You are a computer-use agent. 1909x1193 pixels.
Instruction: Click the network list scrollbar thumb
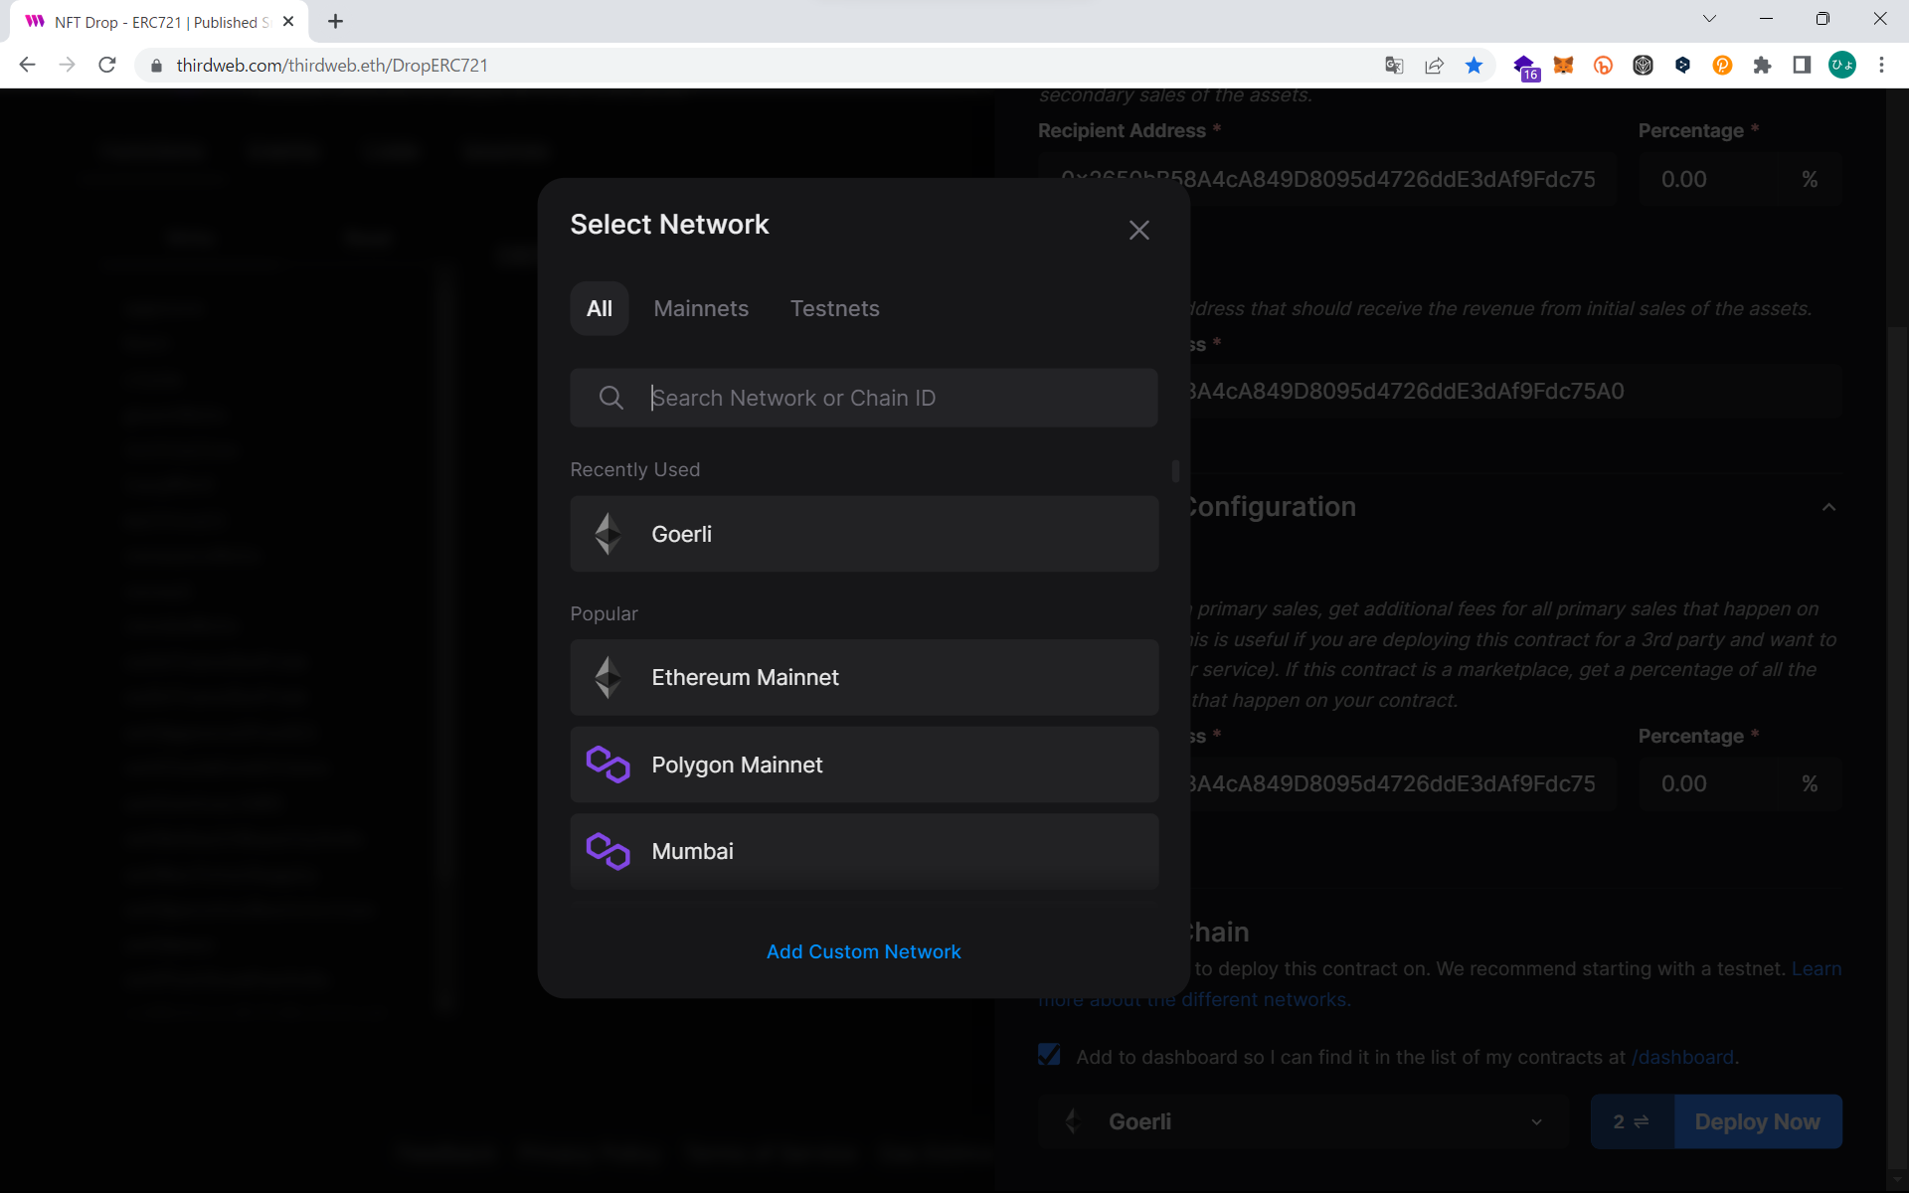[x=1175, y=470]
